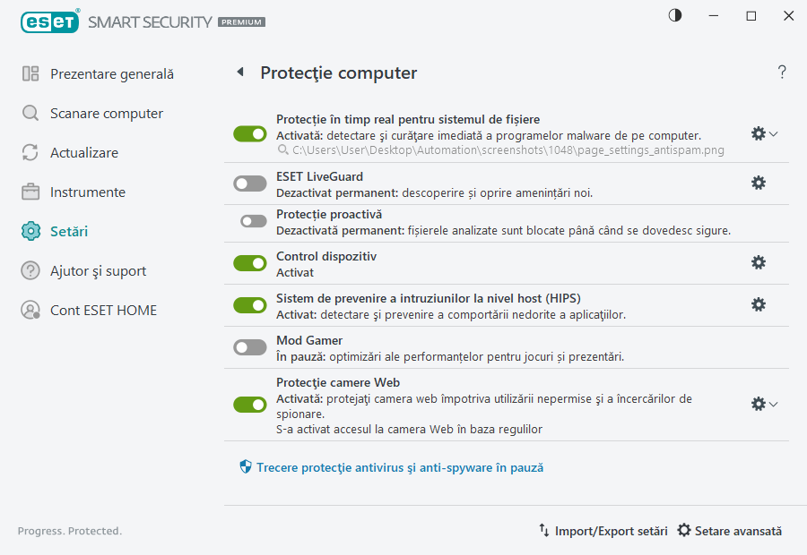This screenshot has width=807, height=555.
Task: Expand the real-time protection gear dropdown
Action: click(x=773, y=133)
